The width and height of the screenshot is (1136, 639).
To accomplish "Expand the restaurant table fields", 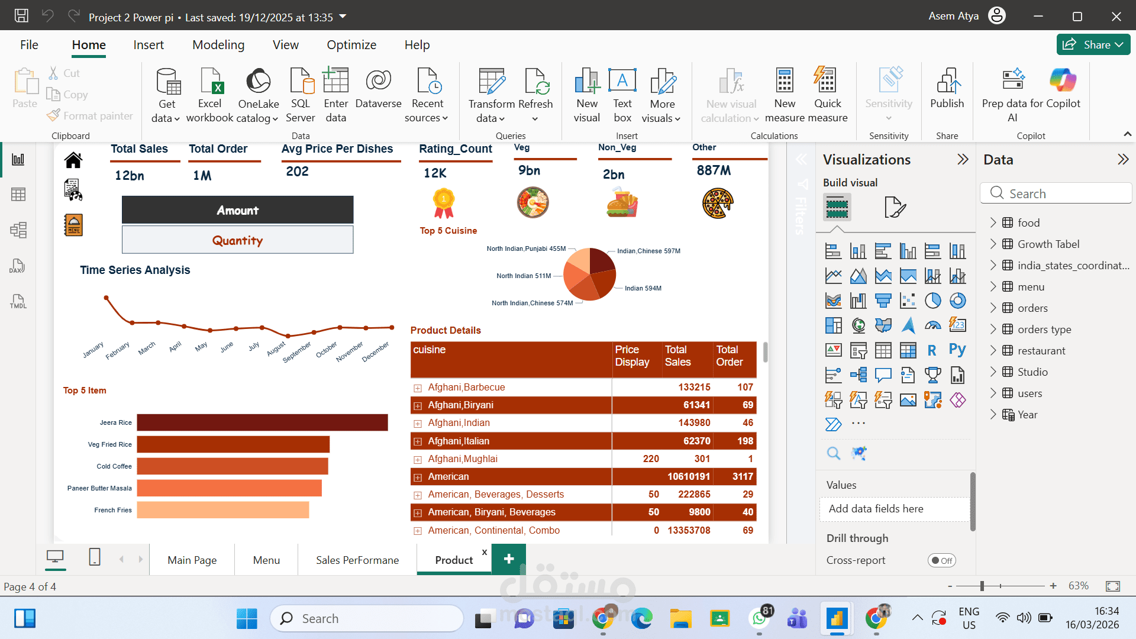I will tap(993, 351).
